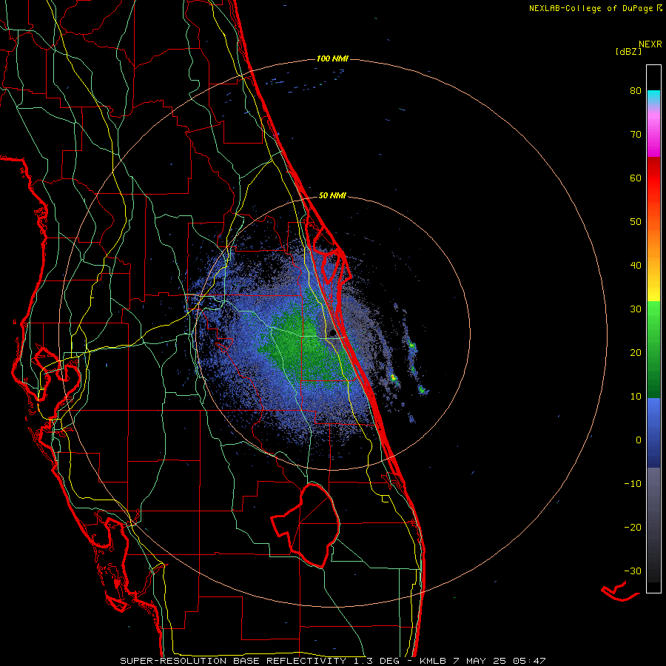Click the 7 MAY 25 date text
This screenshot has width=666, height=666.
click(x=481, y=661)
